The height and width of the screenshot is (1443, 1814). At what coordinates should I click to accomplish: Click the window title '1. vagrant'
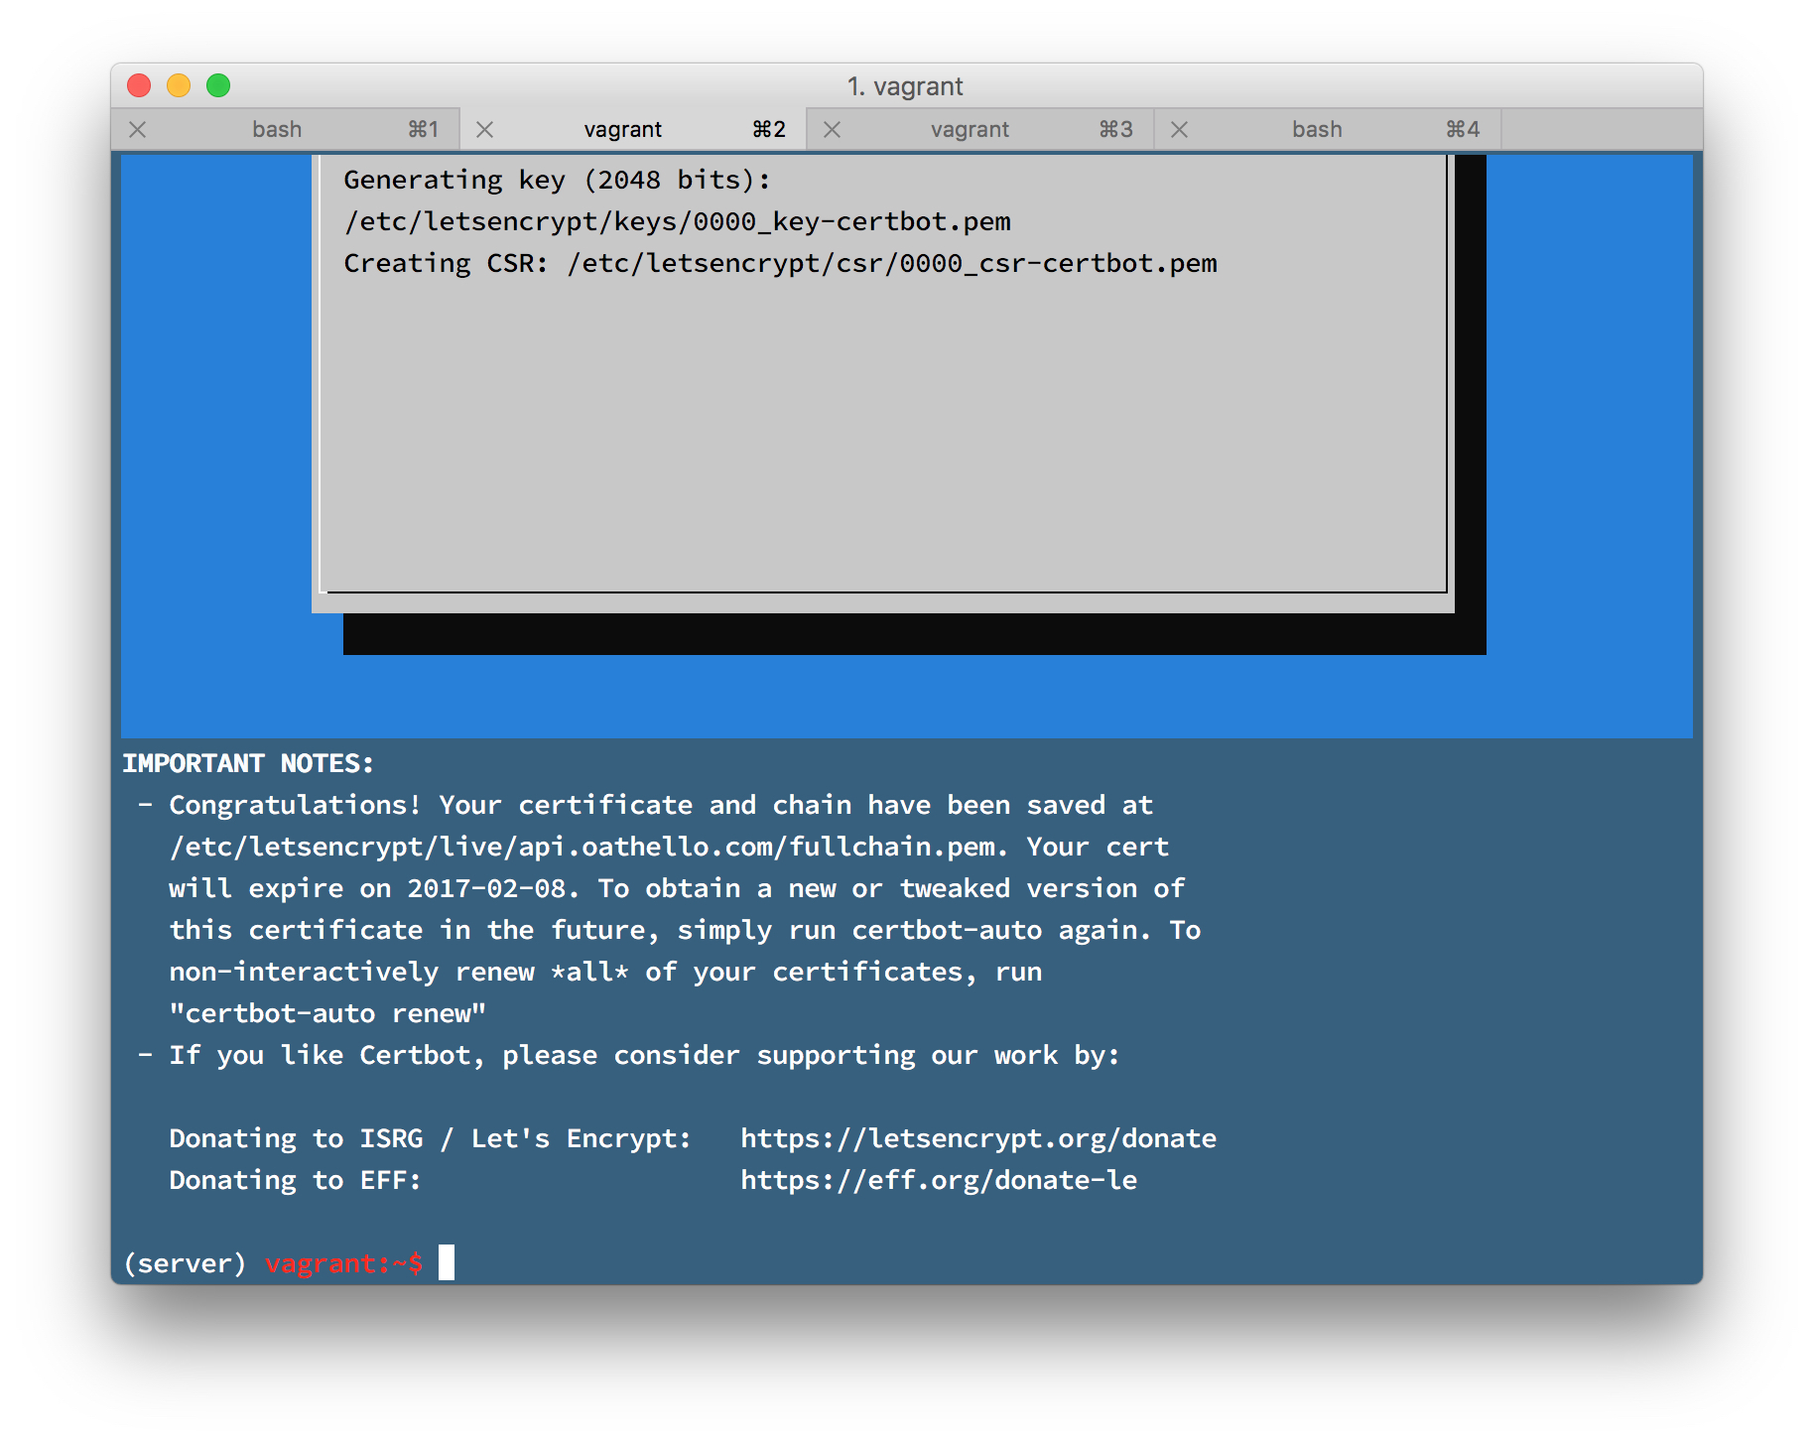click(x=905, y=86)
